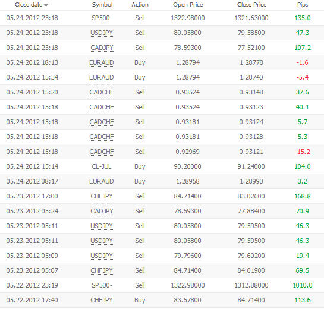Click the close date 05.24.2012 15:14
This screenshot has height=309, width=324.
[x=32, y=166]
